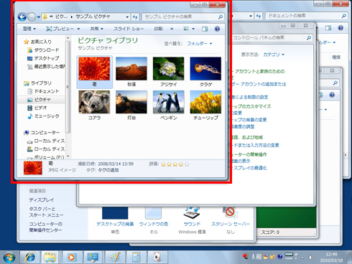The width and height of the screenshot is (352, 264).
Task: Open the ダウンロード folder in favorites
Action: click(43, 50)
